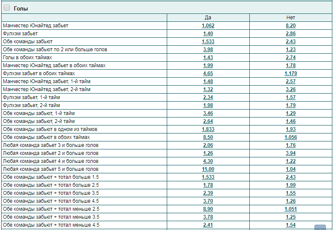This screenshot has height=230, width=334.
Task: Pick Нет 2.43 in the Обе команды забьют row
Action: click(290, 42)
